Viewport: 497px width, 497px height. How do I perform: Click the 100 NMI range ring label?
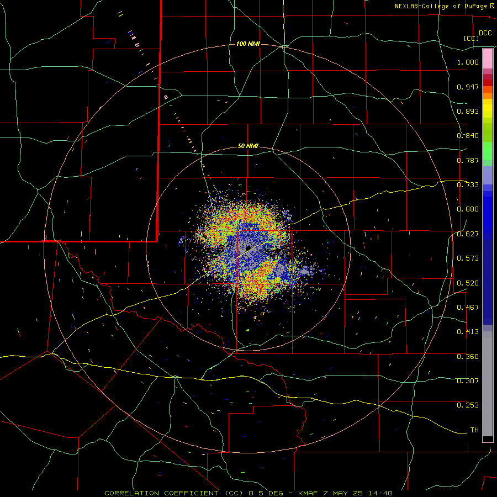click(x=248, y=44)
